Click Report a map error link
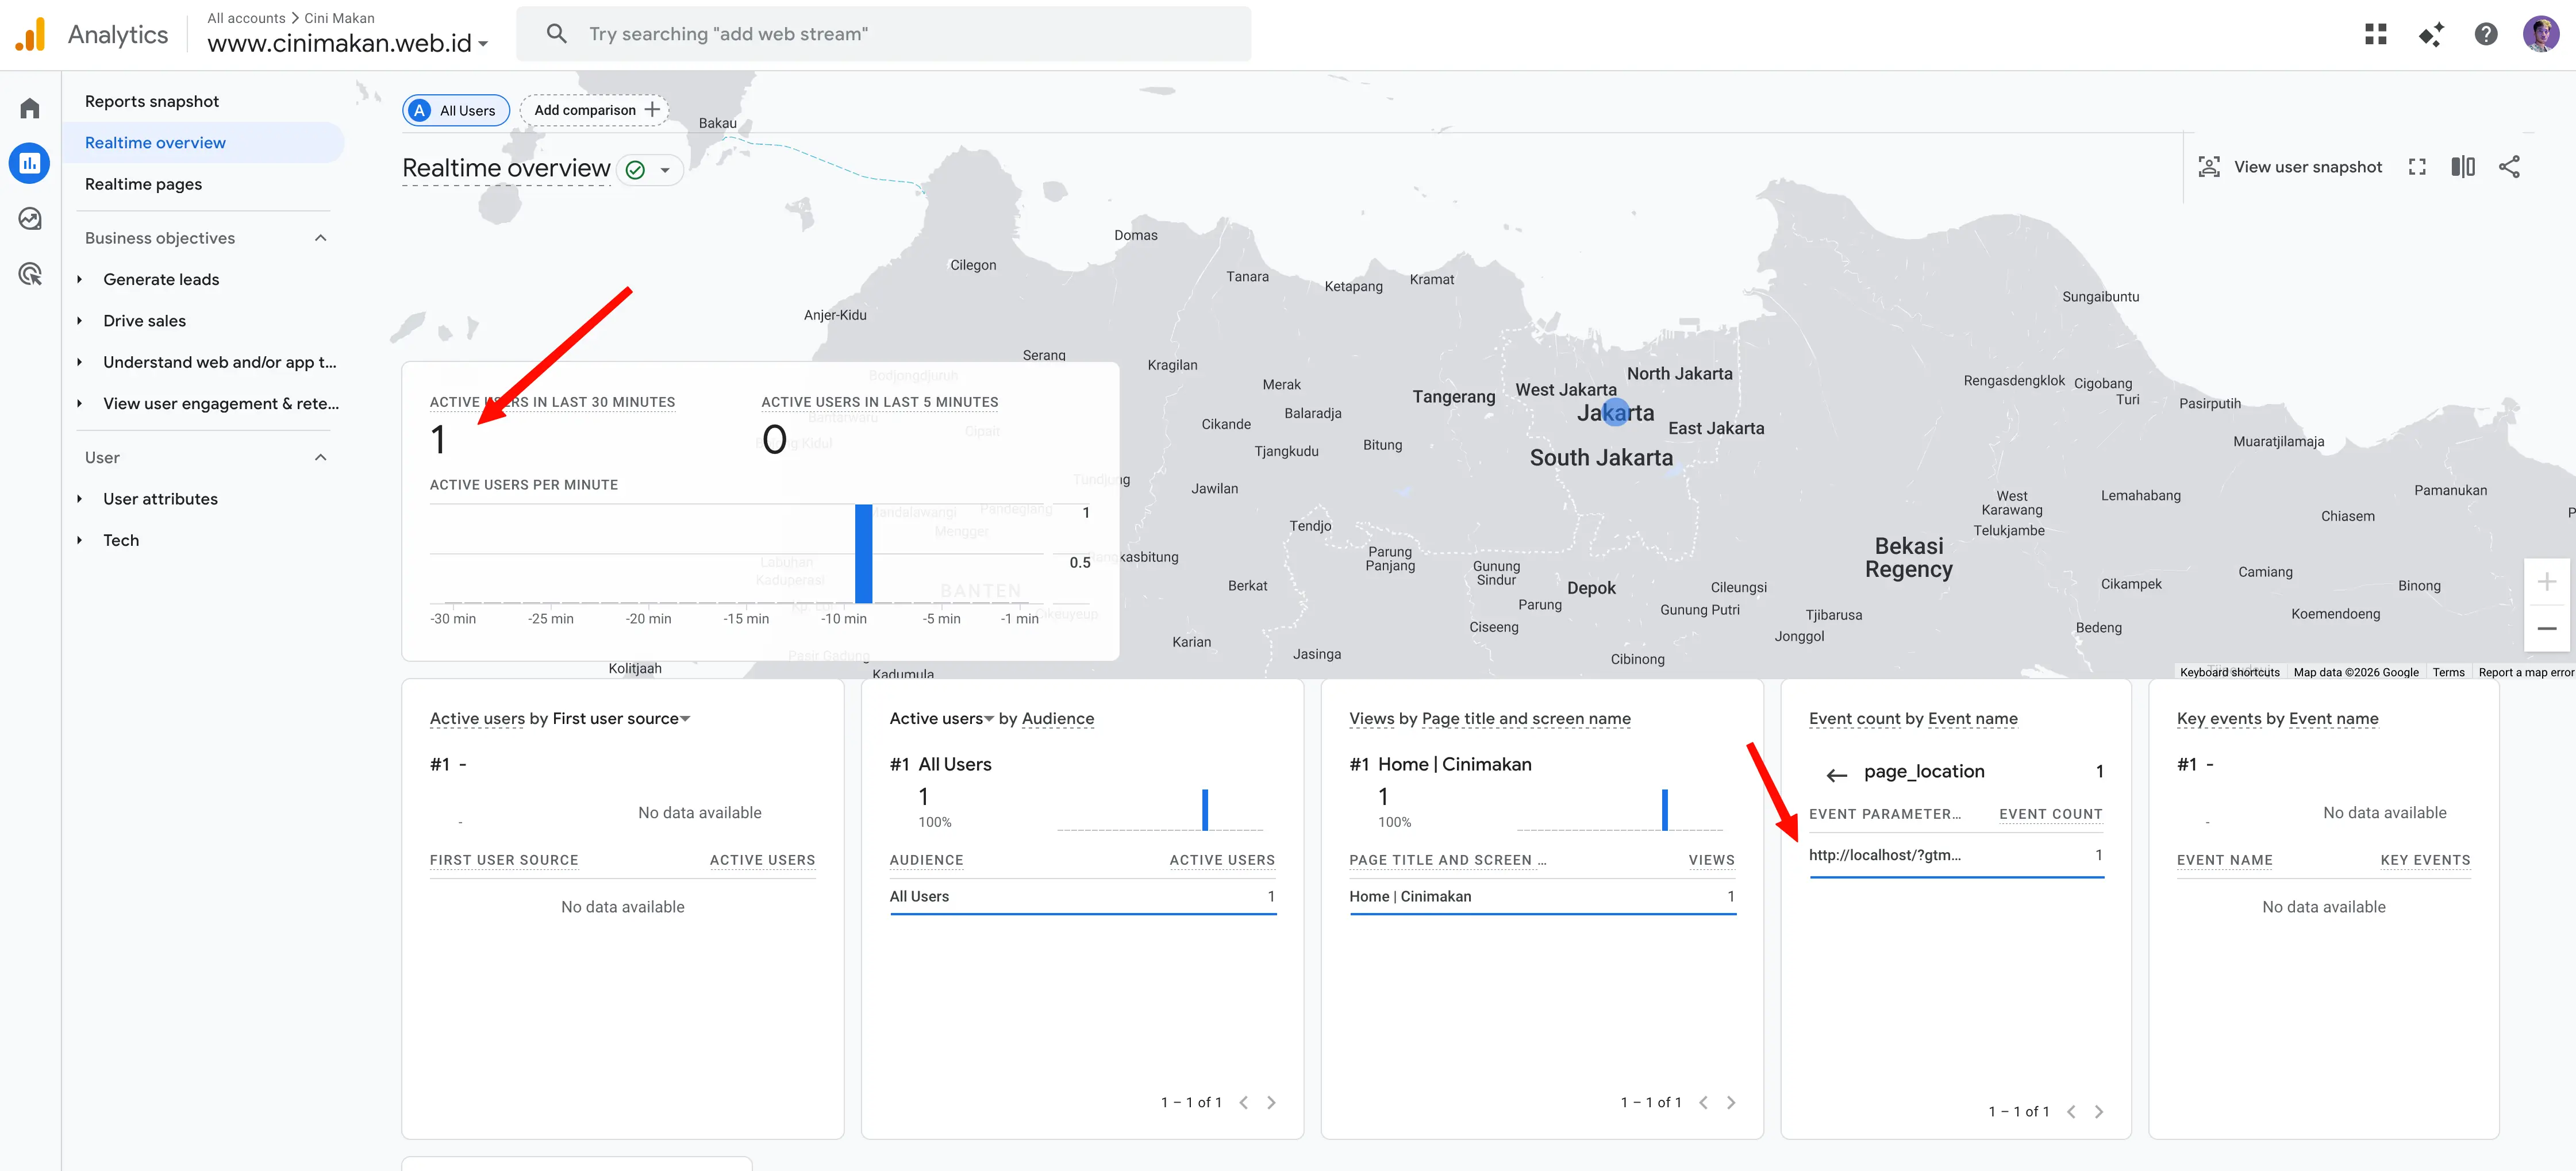The height and width of the screenshot is (1171, 2576). [2525, 672]
